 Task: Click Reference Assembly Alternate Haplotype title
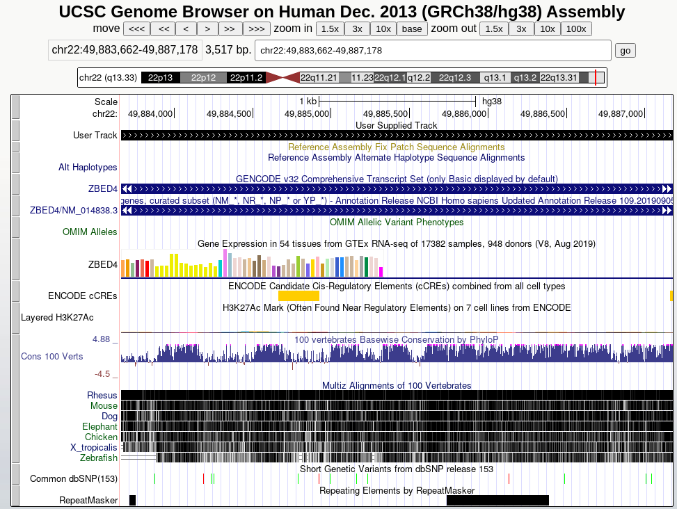click(x=397, y=157)
